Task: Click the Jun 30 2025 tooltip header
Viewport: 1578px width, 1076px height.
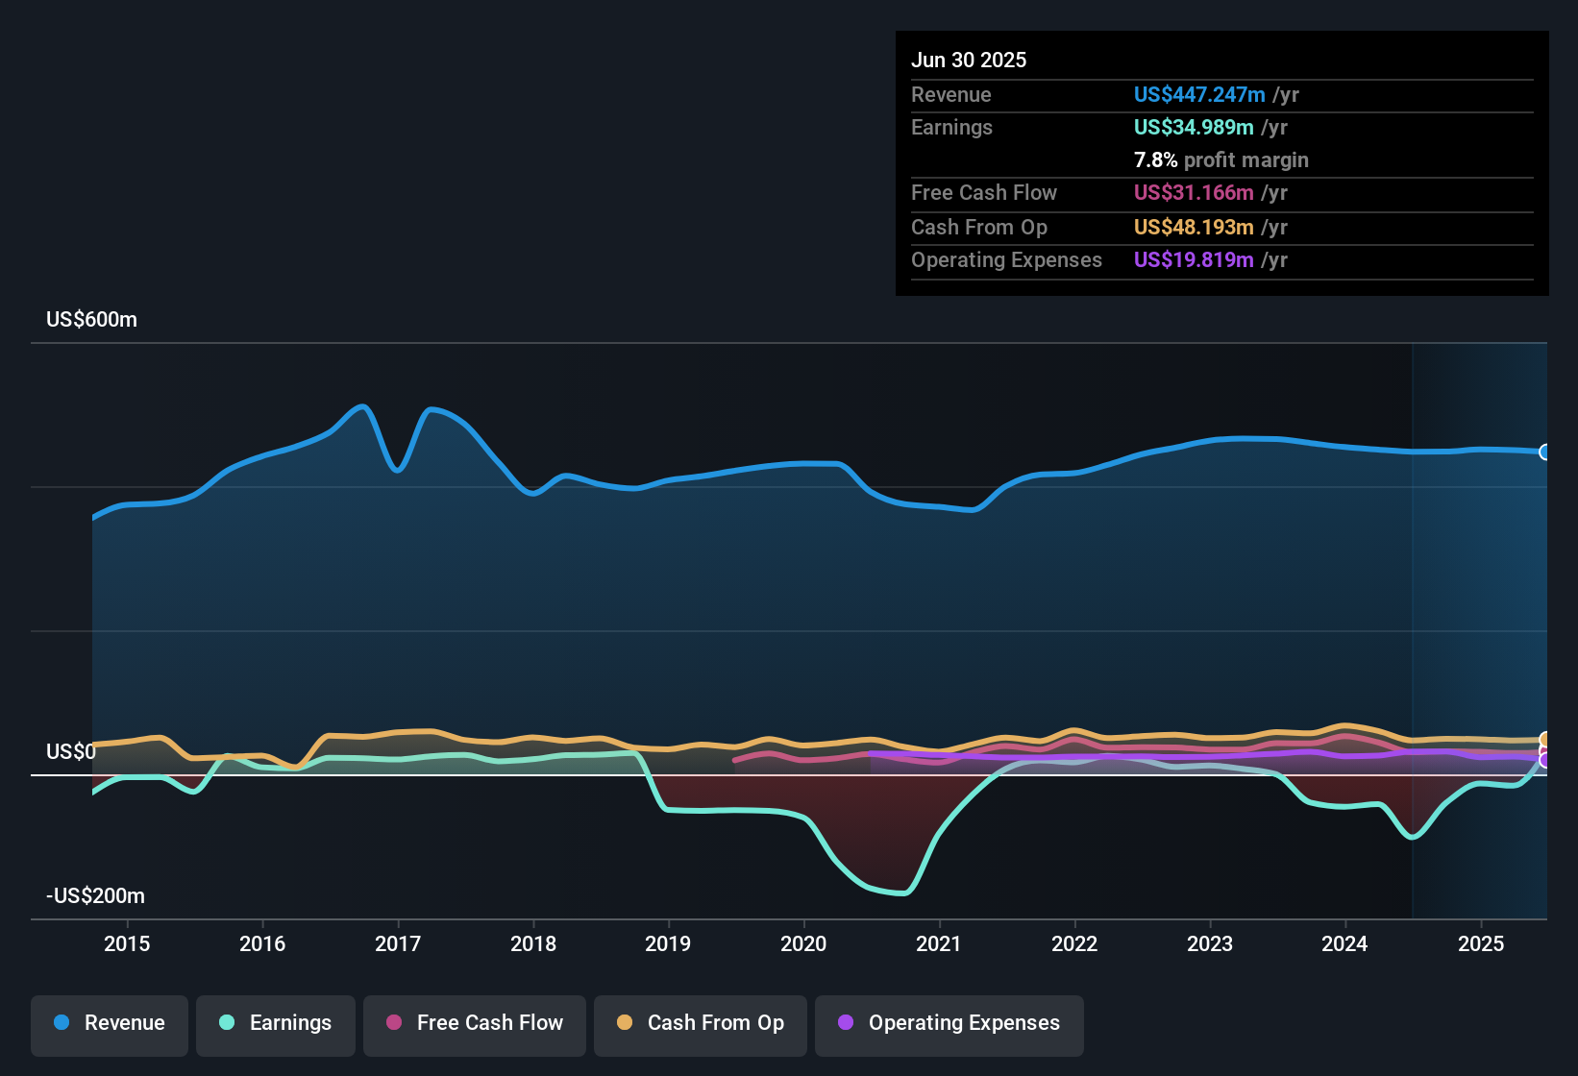Action: tap(969, 60)
